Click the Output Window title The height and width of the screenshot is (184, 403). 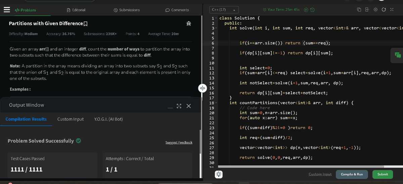[x=27, y=105]
